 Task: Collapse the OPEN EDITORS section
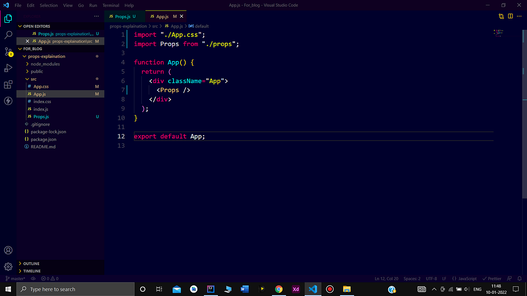tap(21, 26)
